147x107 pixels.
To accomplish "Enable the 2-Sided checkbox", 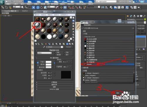I will [x=64, y=53].
